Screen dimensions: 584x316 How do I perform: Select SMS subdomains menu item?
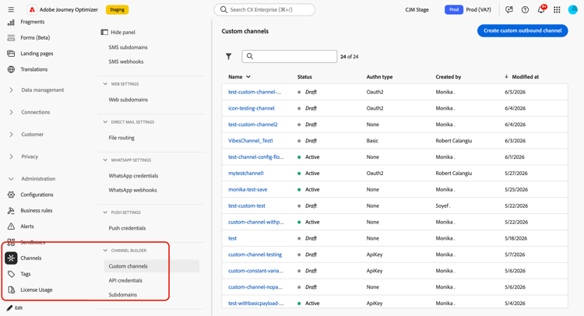tap(128, 47)
